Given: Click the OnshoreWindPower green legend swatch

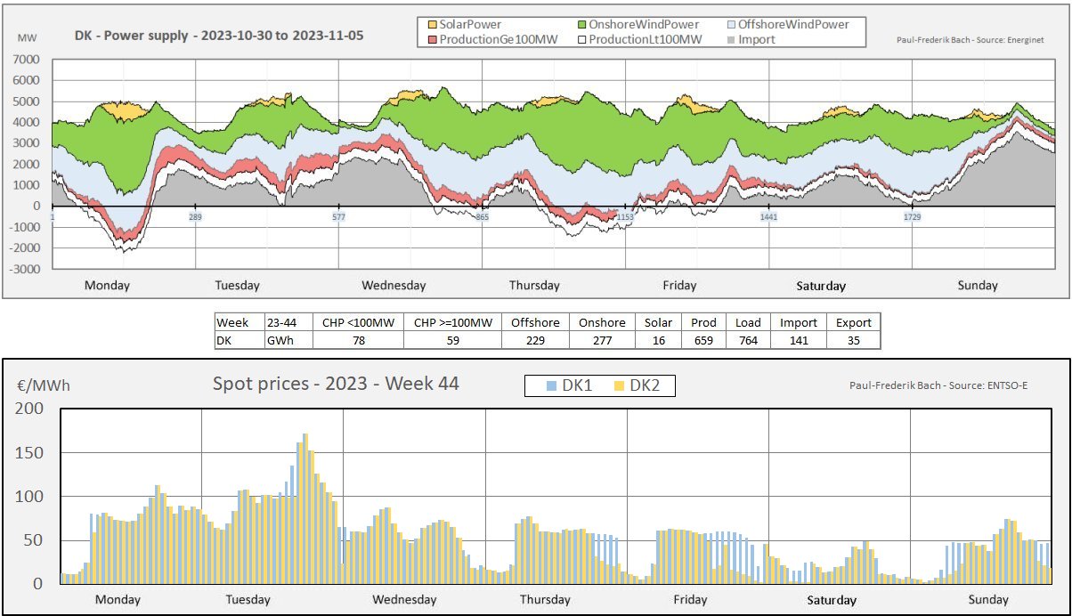Looking at the screenshot, I should [581, 25].
